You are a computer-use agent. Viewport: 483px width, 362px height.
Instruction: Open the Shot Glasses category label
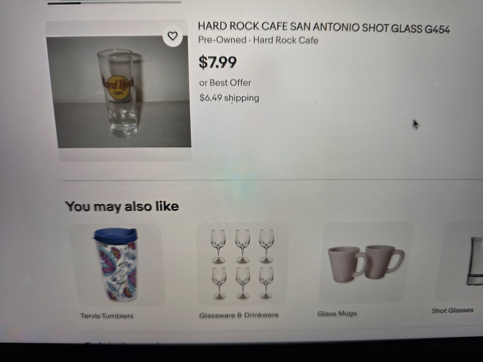(452, 310)
